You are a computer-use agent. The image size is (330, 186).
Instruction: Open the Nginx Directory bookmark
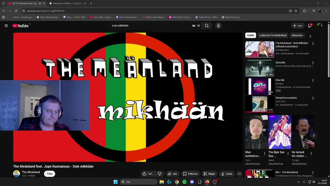(231, 17)
